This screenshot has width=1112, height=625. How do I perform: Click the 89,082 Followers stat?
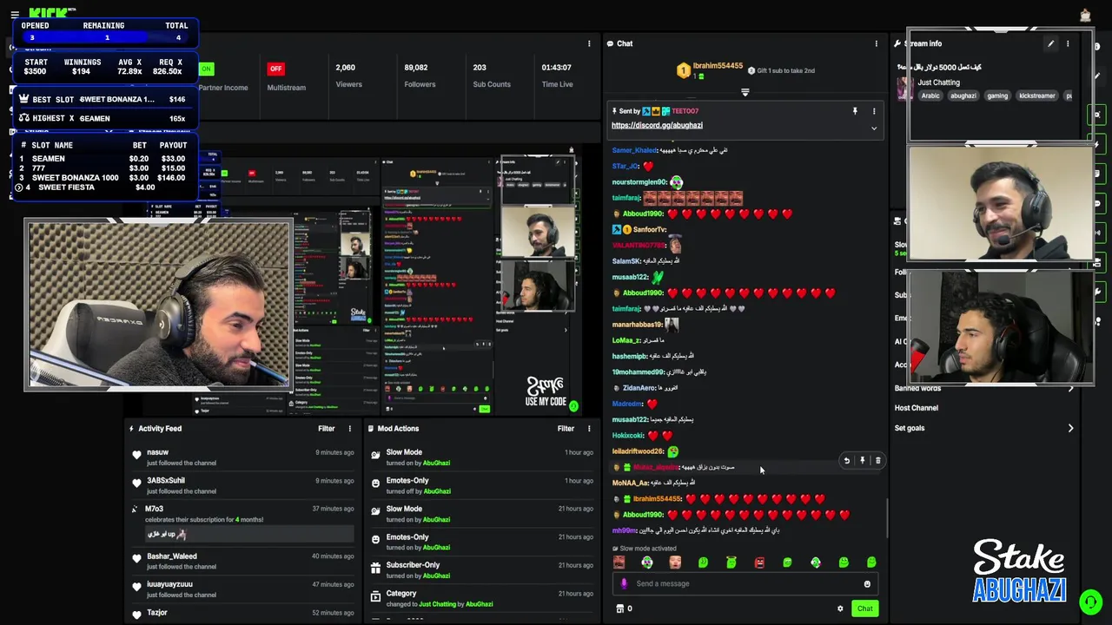(420, 76)
